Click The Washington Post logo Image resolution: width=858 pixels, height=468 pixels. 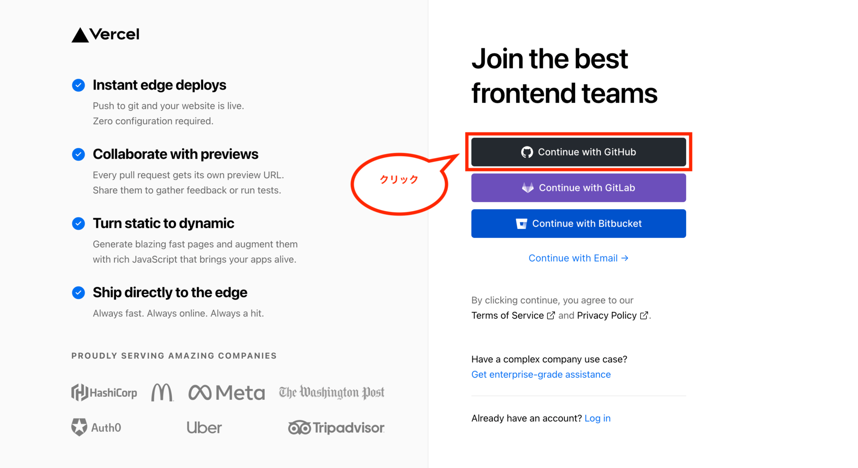(332, 393)
